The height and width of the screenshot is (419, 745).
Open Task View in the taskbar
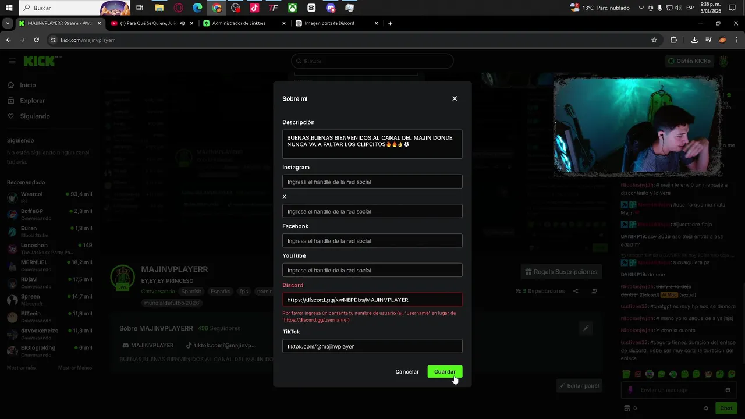140,8
